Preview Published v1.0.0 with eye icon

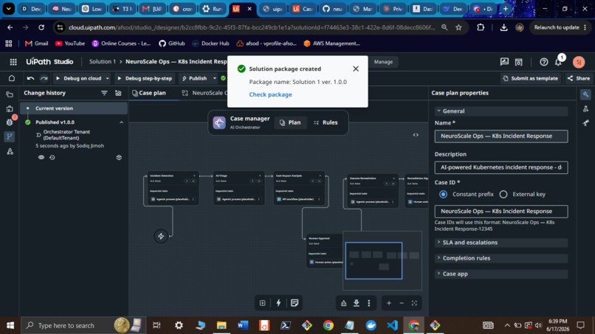(41, 157)
